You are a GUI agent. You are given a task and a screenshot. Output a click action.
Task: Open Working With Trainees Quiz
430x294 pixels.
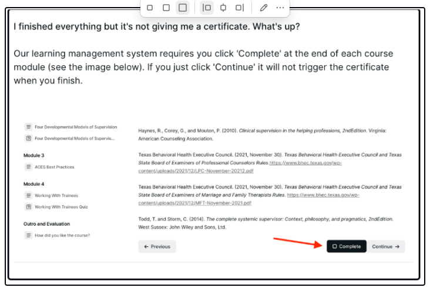tap(61, 207)
